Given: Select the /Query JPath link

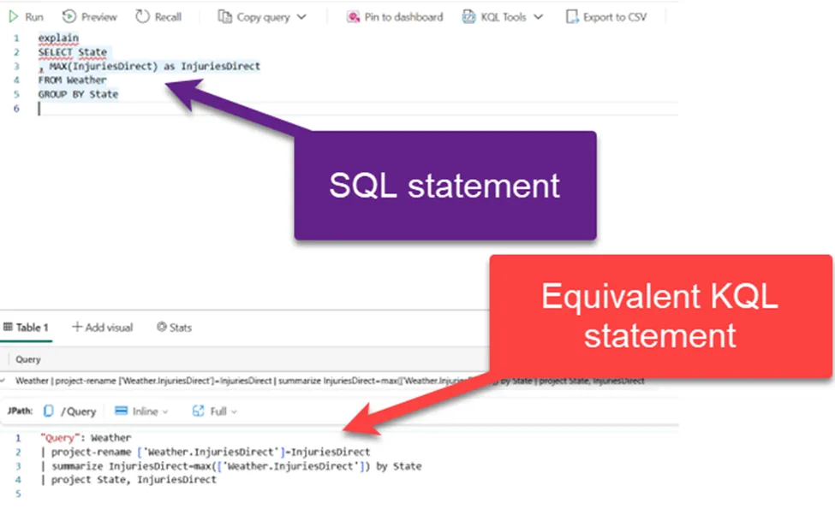Looking at the screenshot, I should (x=78, y=410).
